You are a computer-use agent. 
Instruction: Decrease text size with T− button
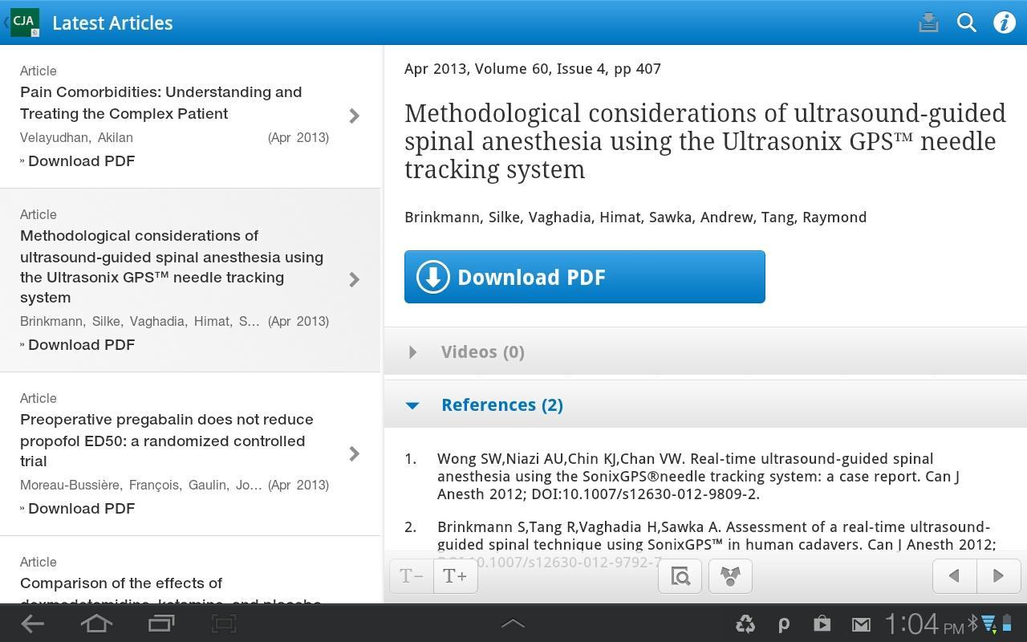pos(412,576)
